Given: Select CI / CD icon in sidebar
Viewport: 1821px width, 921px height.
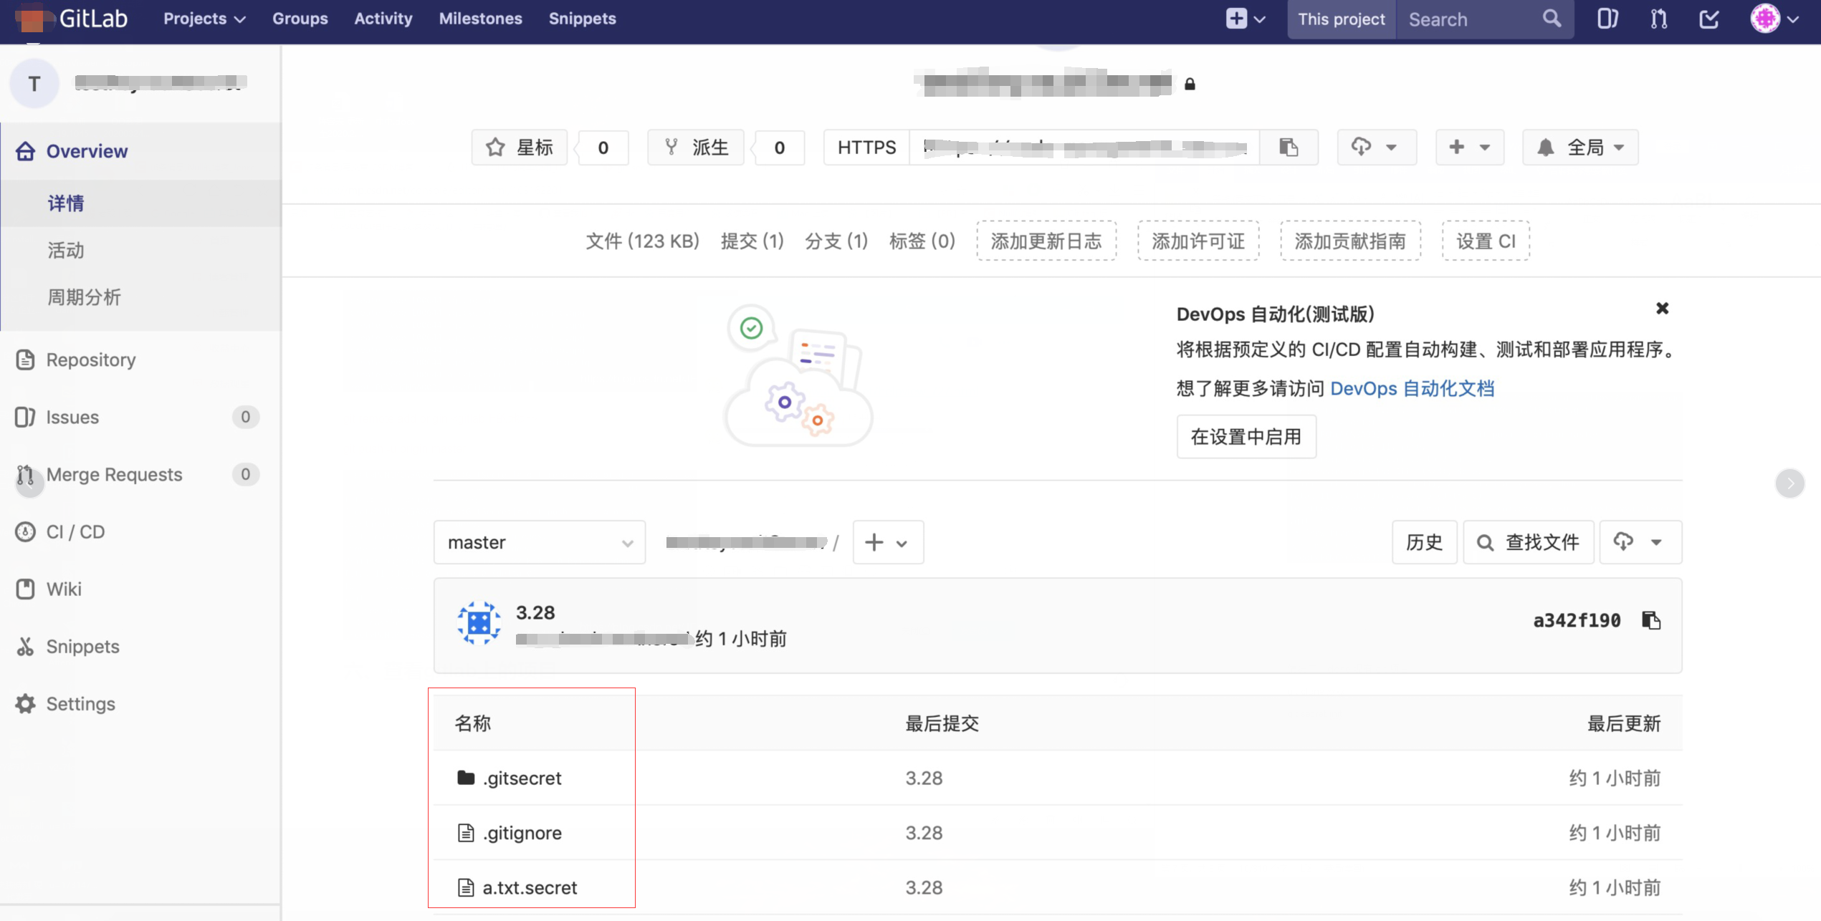Looking at the screenshot, I should point(25,531).
